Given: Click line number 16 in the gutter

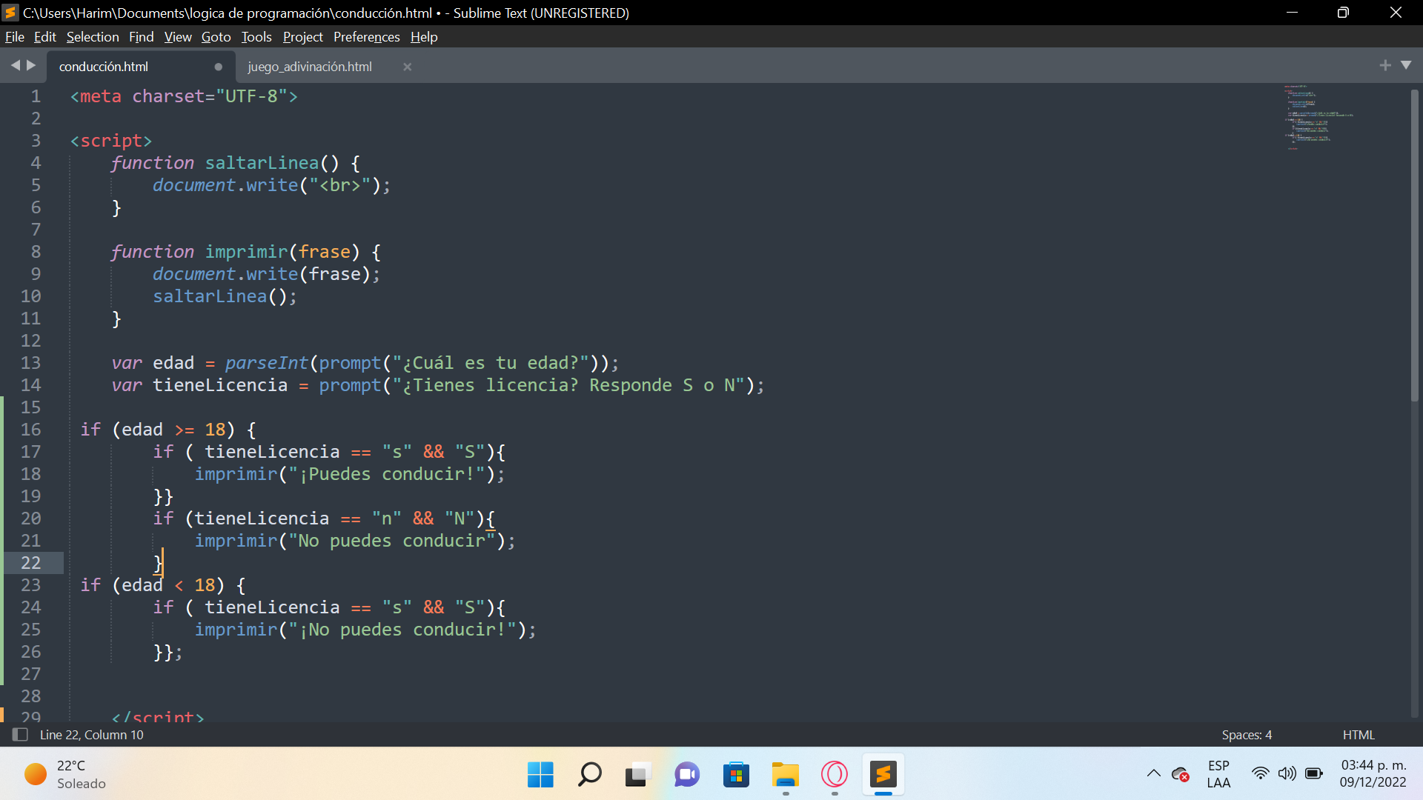Looking at the screenshot, I should (x=30, y=430).
